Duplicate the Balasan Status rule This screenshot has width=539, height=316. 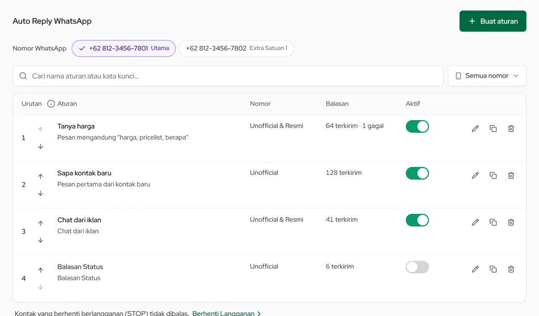(x=493, y=269)
